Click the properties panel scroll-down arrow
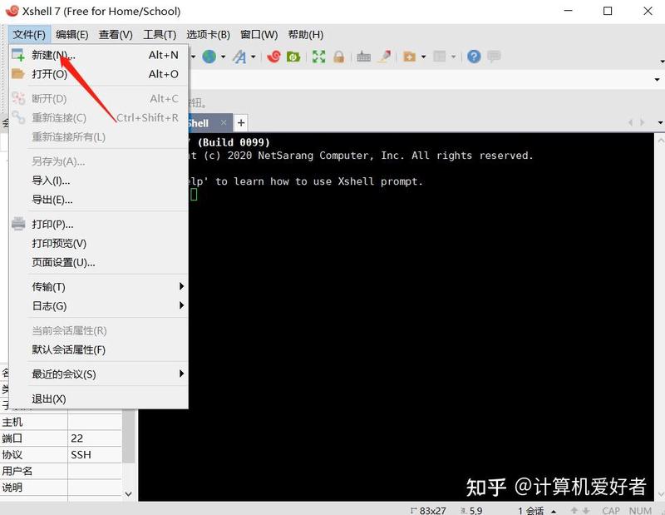This screenshot has width=665, height=515. [x=129, y=493]
